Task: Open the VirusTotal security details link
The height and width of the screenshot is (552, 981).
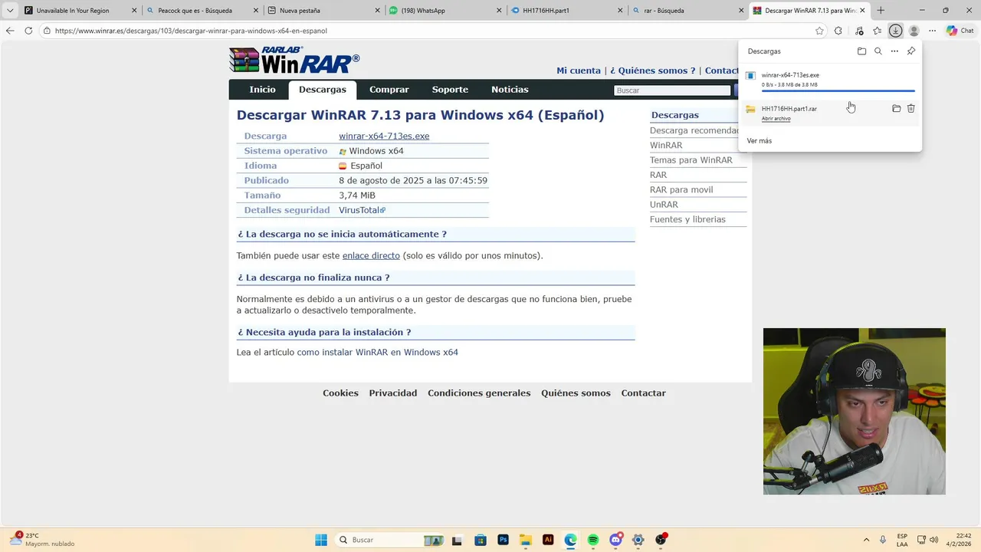Action: pyautogui.click(x=362, y=210)
